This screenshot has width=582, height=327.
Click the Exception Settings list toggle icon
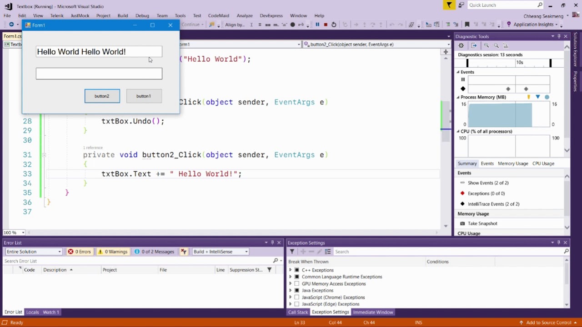pos(328,252)
